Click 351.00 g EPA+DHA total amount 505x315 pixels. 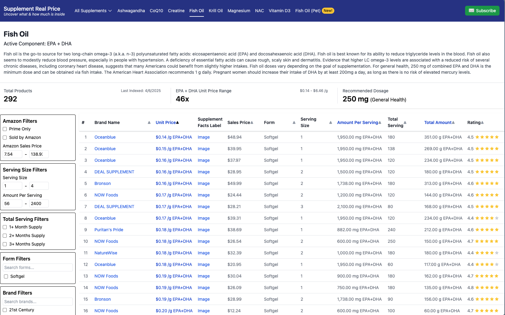[443, 137]
